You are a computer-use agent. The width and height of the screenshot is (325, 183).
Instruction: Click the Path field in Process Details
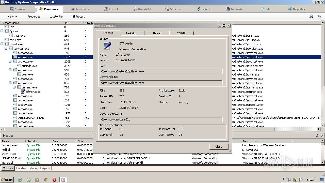pyautogui.click(x=161, y=71)
